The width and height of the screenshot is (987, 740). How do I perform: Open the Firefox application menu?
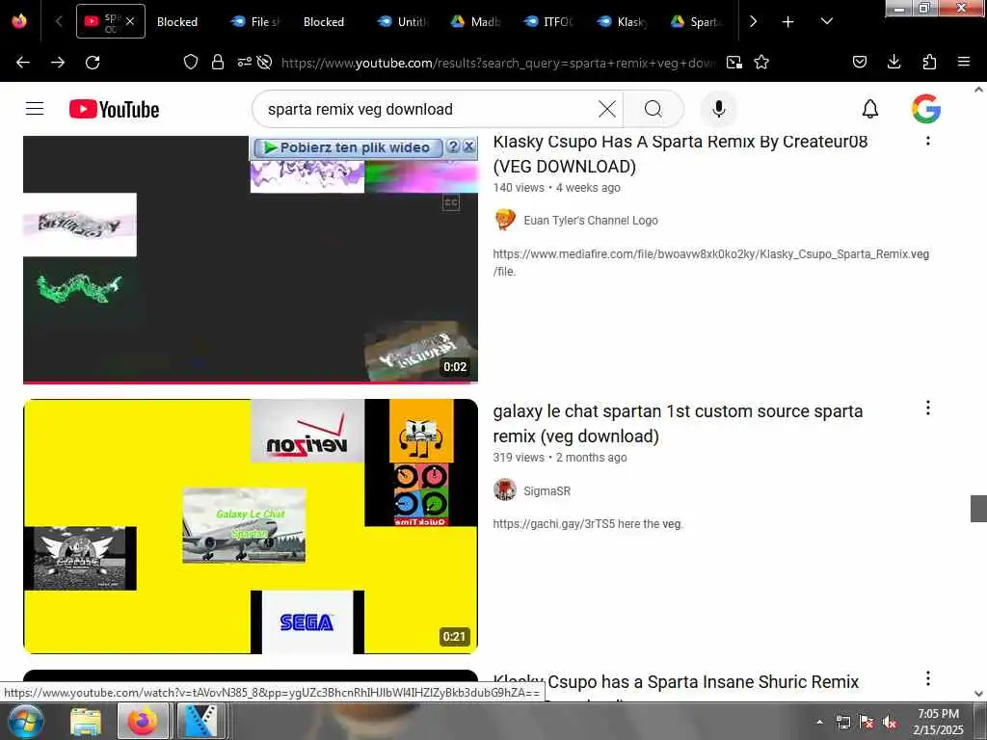click(964, 62)
